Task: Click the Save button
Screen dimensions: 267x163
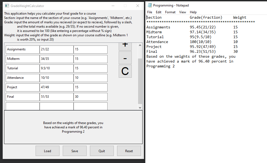Action: (74, 151)
